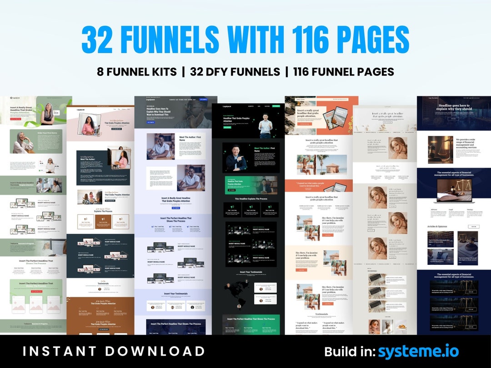
Task: Select the green Step 1 megaphone icon
Action: click(232, 207)
